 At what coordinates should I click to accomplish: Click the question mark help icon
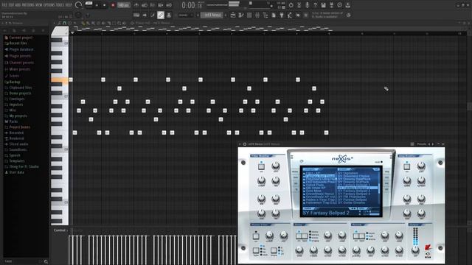[x=315, y=5]
